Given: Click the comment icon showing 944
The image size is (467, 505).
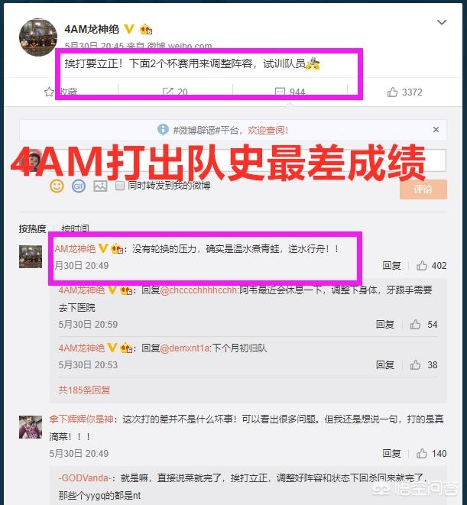Looking at the screenshot, I should [290, 92].
